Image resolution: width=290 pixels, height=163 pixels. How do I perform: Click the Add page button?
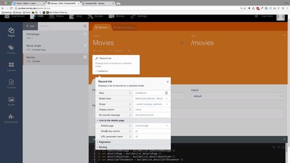click(30, 26)
